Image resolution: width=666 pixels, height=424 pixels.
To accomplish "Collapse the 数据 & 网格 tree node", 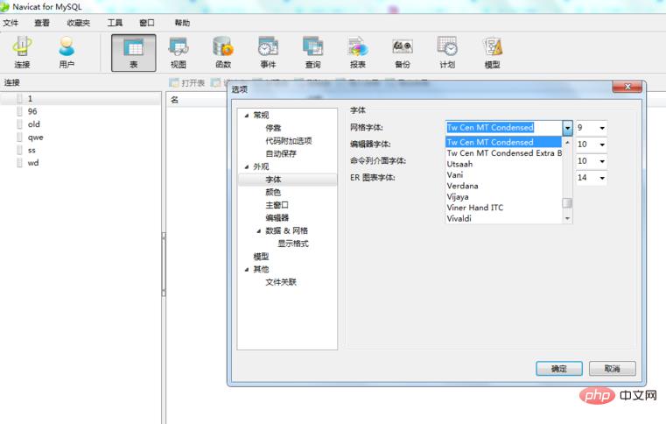I will click(x=259, y=231).
